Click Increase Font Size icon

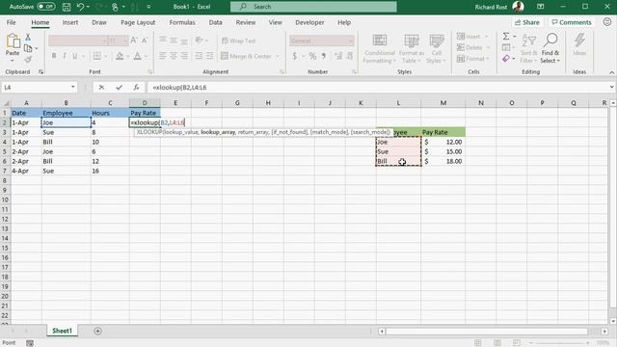[x=134, y=40]
